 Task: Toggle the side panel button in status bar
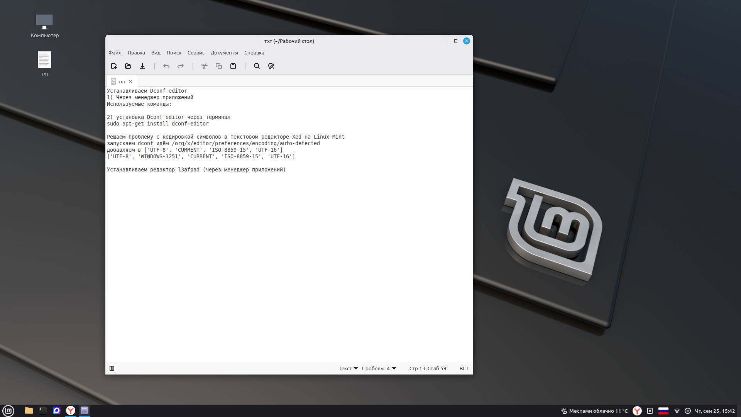pos(112,368)
